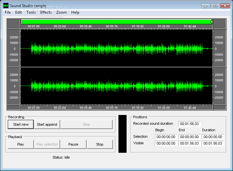The width and height of the screenshot is (233, 171).
Task: Click the 01:42.44 marker on bottom ruler
Action: (190, 108)
